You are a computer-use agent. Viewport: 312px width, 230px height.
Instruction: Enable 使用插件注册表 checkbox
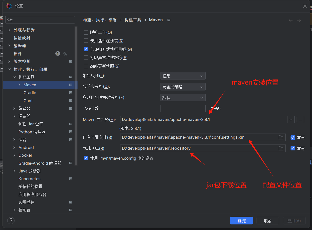86,41
